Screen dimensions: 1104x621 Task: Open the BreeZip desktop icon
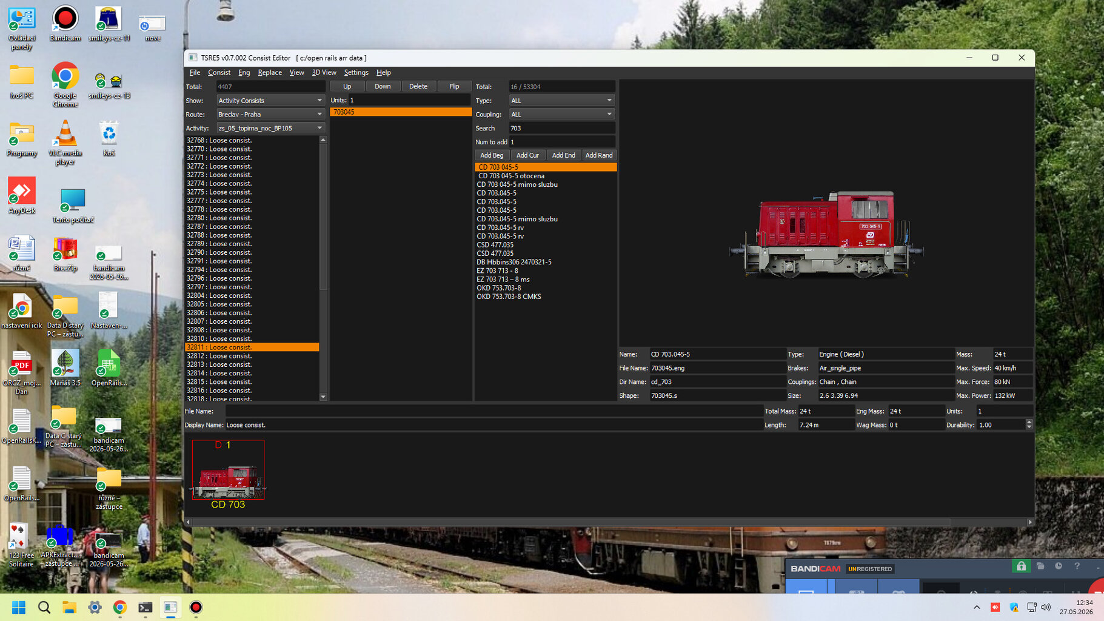coord(65,254)
